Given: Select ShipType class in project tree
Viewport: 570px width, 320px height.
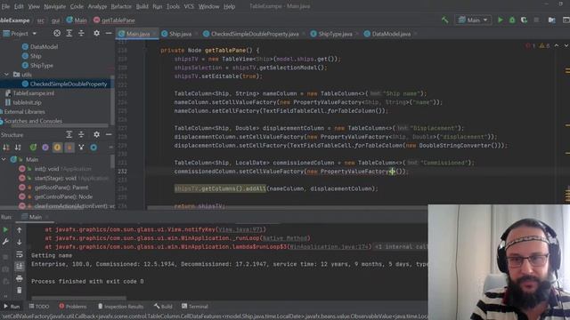Looking at the screenshot, I should tap(41, 65).
